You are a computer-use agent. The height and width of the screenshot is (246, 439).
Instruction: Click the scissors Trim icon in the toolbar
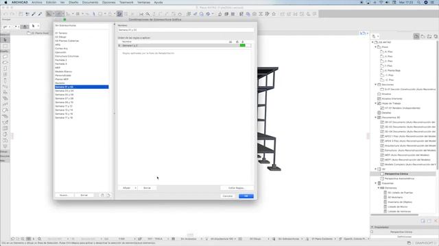point(141,14)
